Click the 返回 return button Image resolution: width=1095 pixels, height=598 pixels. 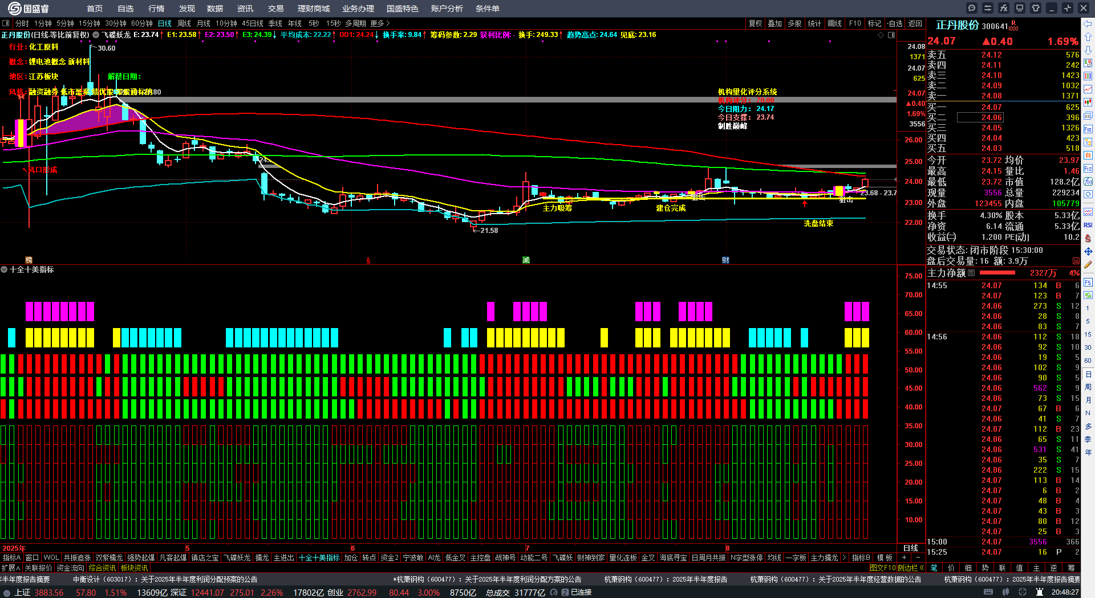[915, 23]
